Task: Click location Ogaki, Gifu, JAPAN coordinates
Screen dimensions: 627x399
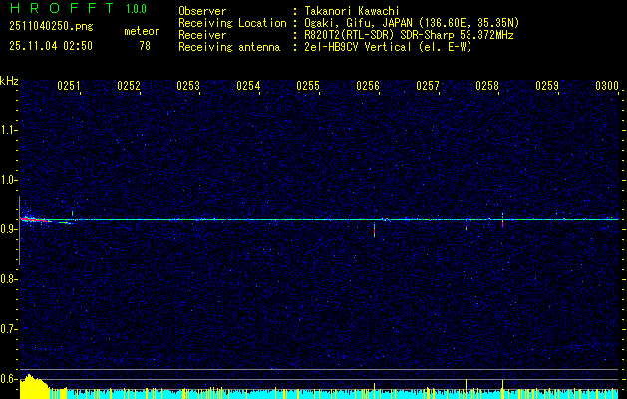Action: click(x=412, y=23)
